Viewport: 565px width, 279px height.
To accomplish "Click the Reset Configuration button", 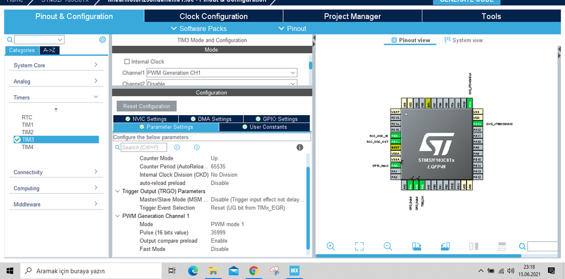I will pos(146,106).
